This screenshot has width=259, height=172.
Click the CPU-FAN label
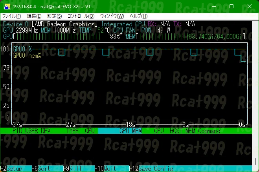124,30
